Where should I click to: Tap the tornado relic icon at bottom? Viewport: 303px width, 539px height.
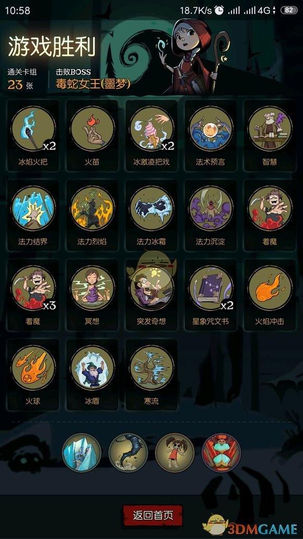tap(128, 452)
